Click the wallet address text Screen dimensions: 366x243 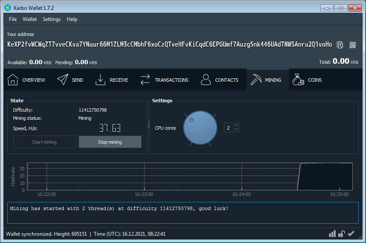pos(169,44)
